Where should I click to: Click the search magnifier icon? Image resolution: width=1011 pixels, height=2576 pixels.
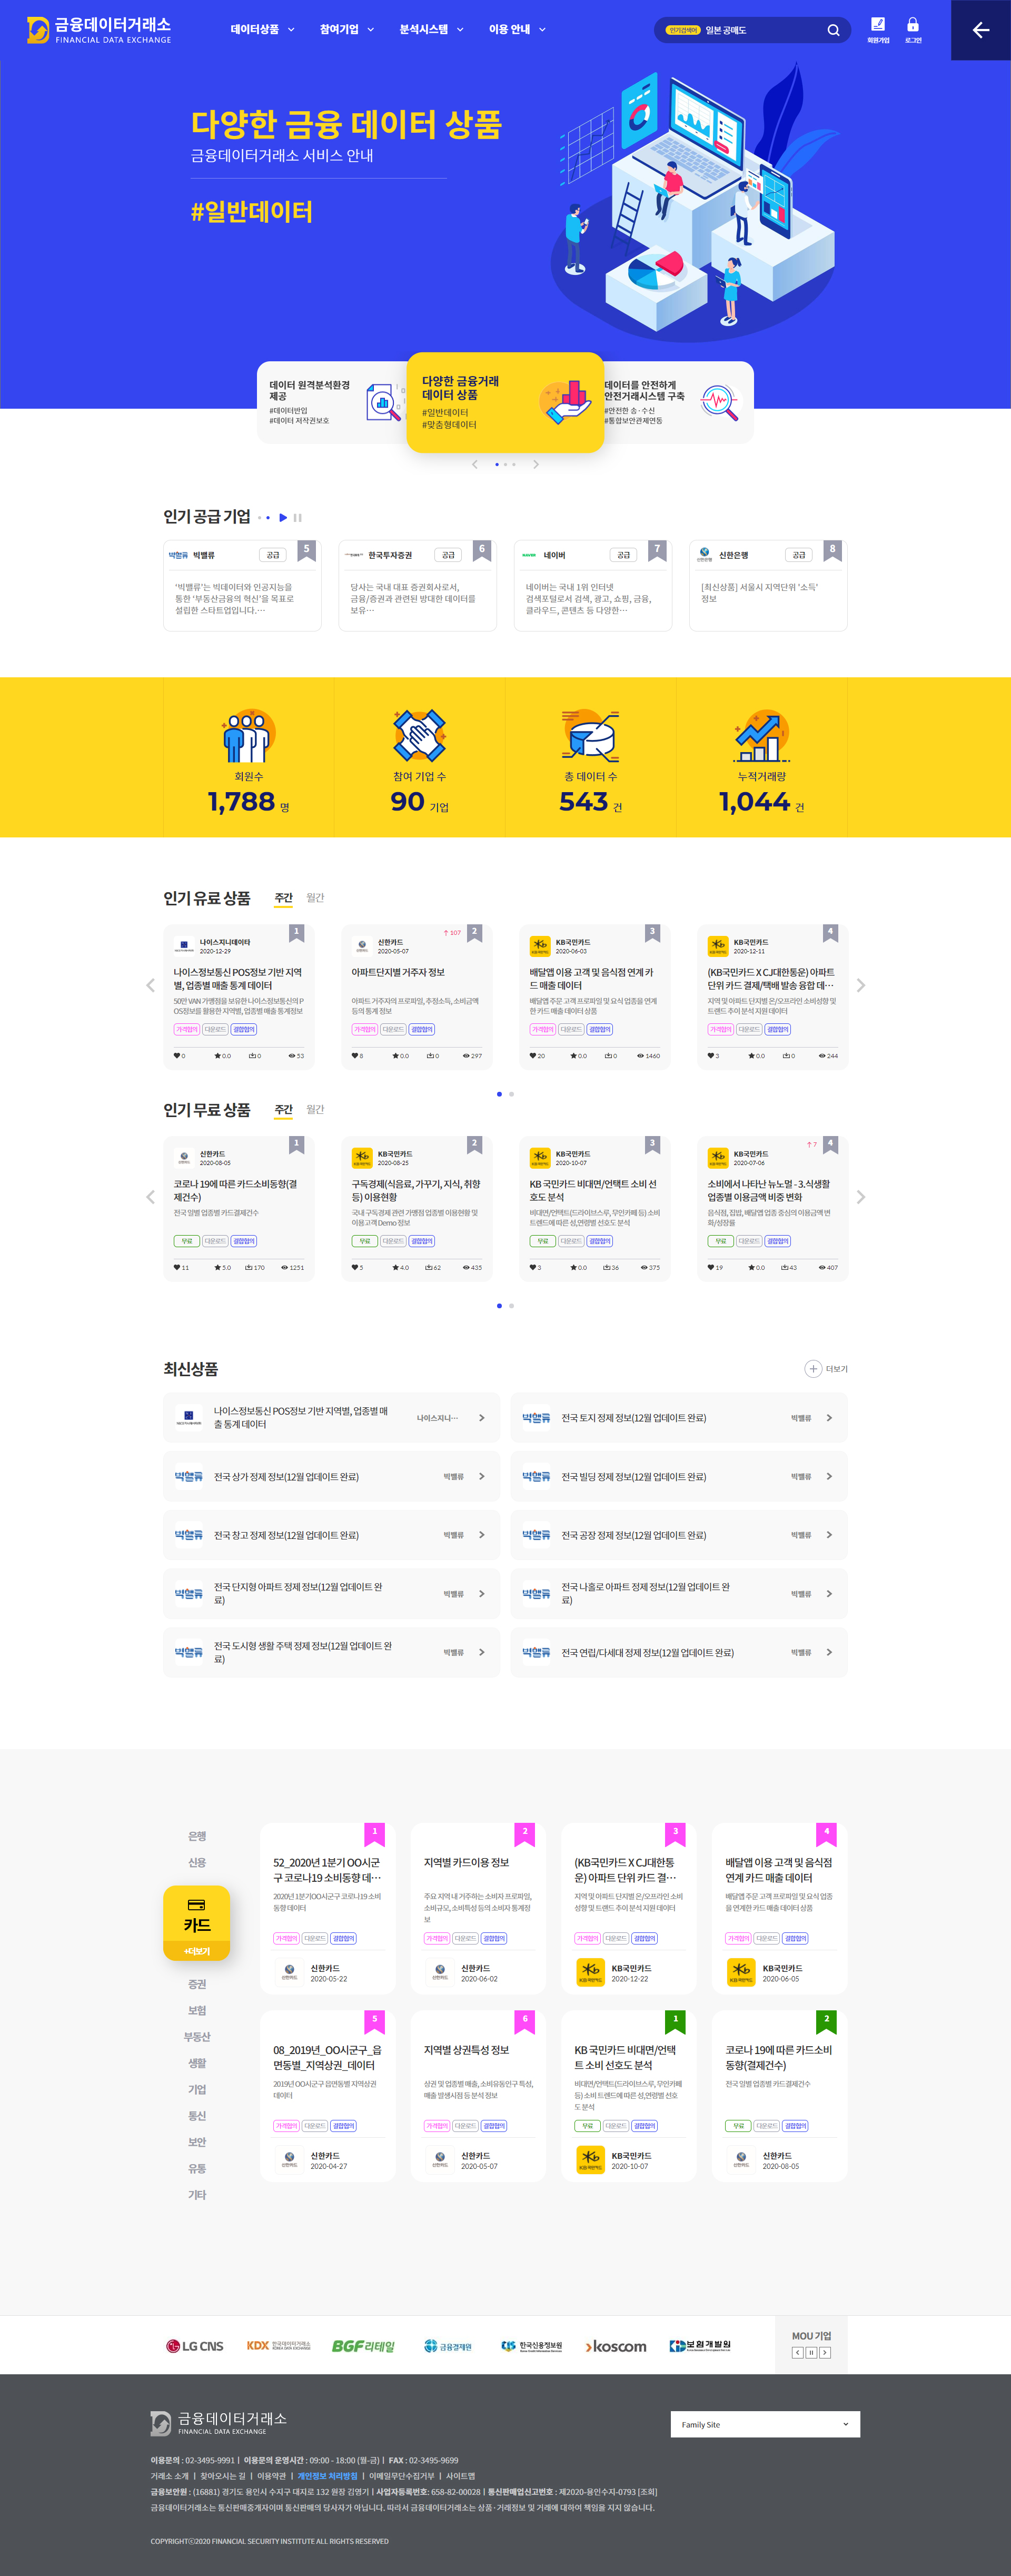[x=833, y=30]
